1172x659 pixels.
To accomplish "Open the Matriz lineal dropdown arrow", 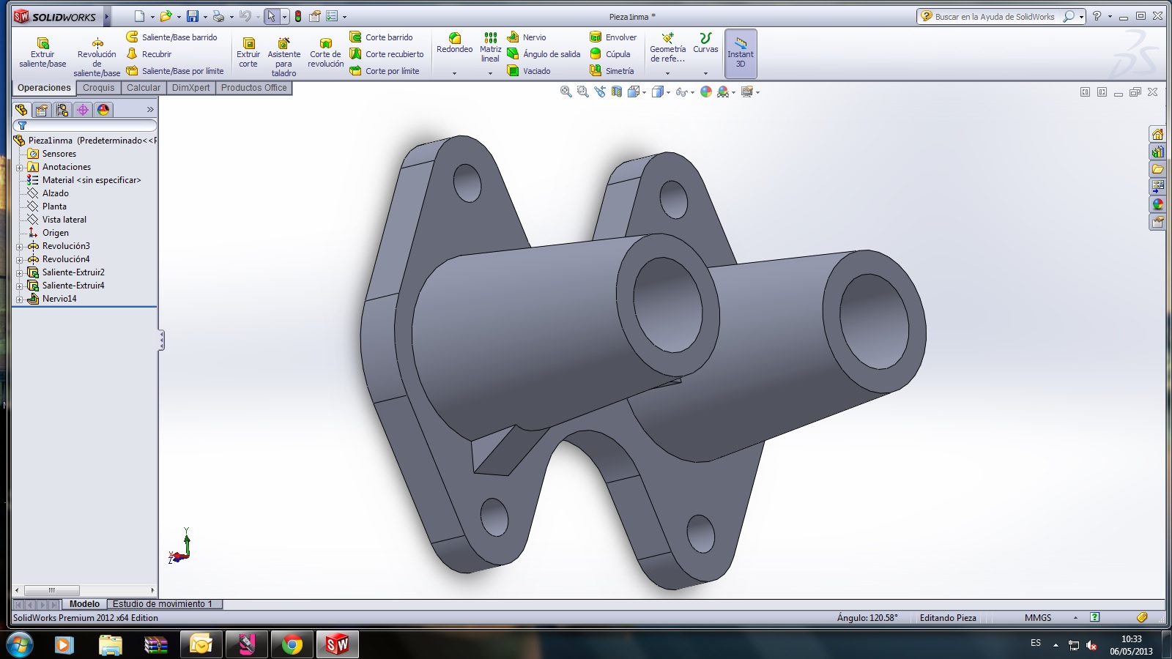I will [x=490, y=73].
